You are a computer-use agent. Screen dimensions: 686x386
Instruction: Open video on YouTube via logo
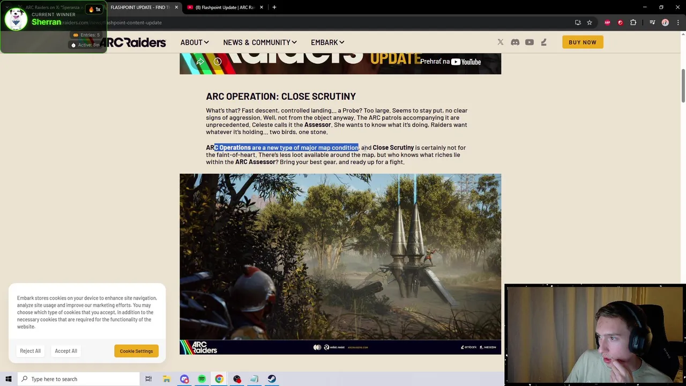(x=466, y=62)
